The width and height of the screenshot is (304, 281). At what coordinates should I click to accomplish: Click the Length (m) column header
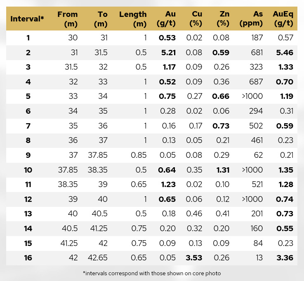133,19
